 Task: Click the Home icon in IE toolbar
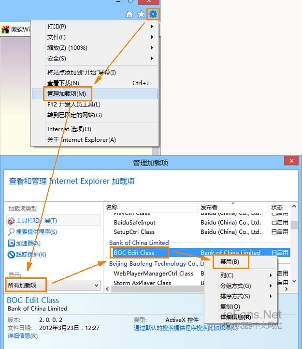(x=129, y=15)
